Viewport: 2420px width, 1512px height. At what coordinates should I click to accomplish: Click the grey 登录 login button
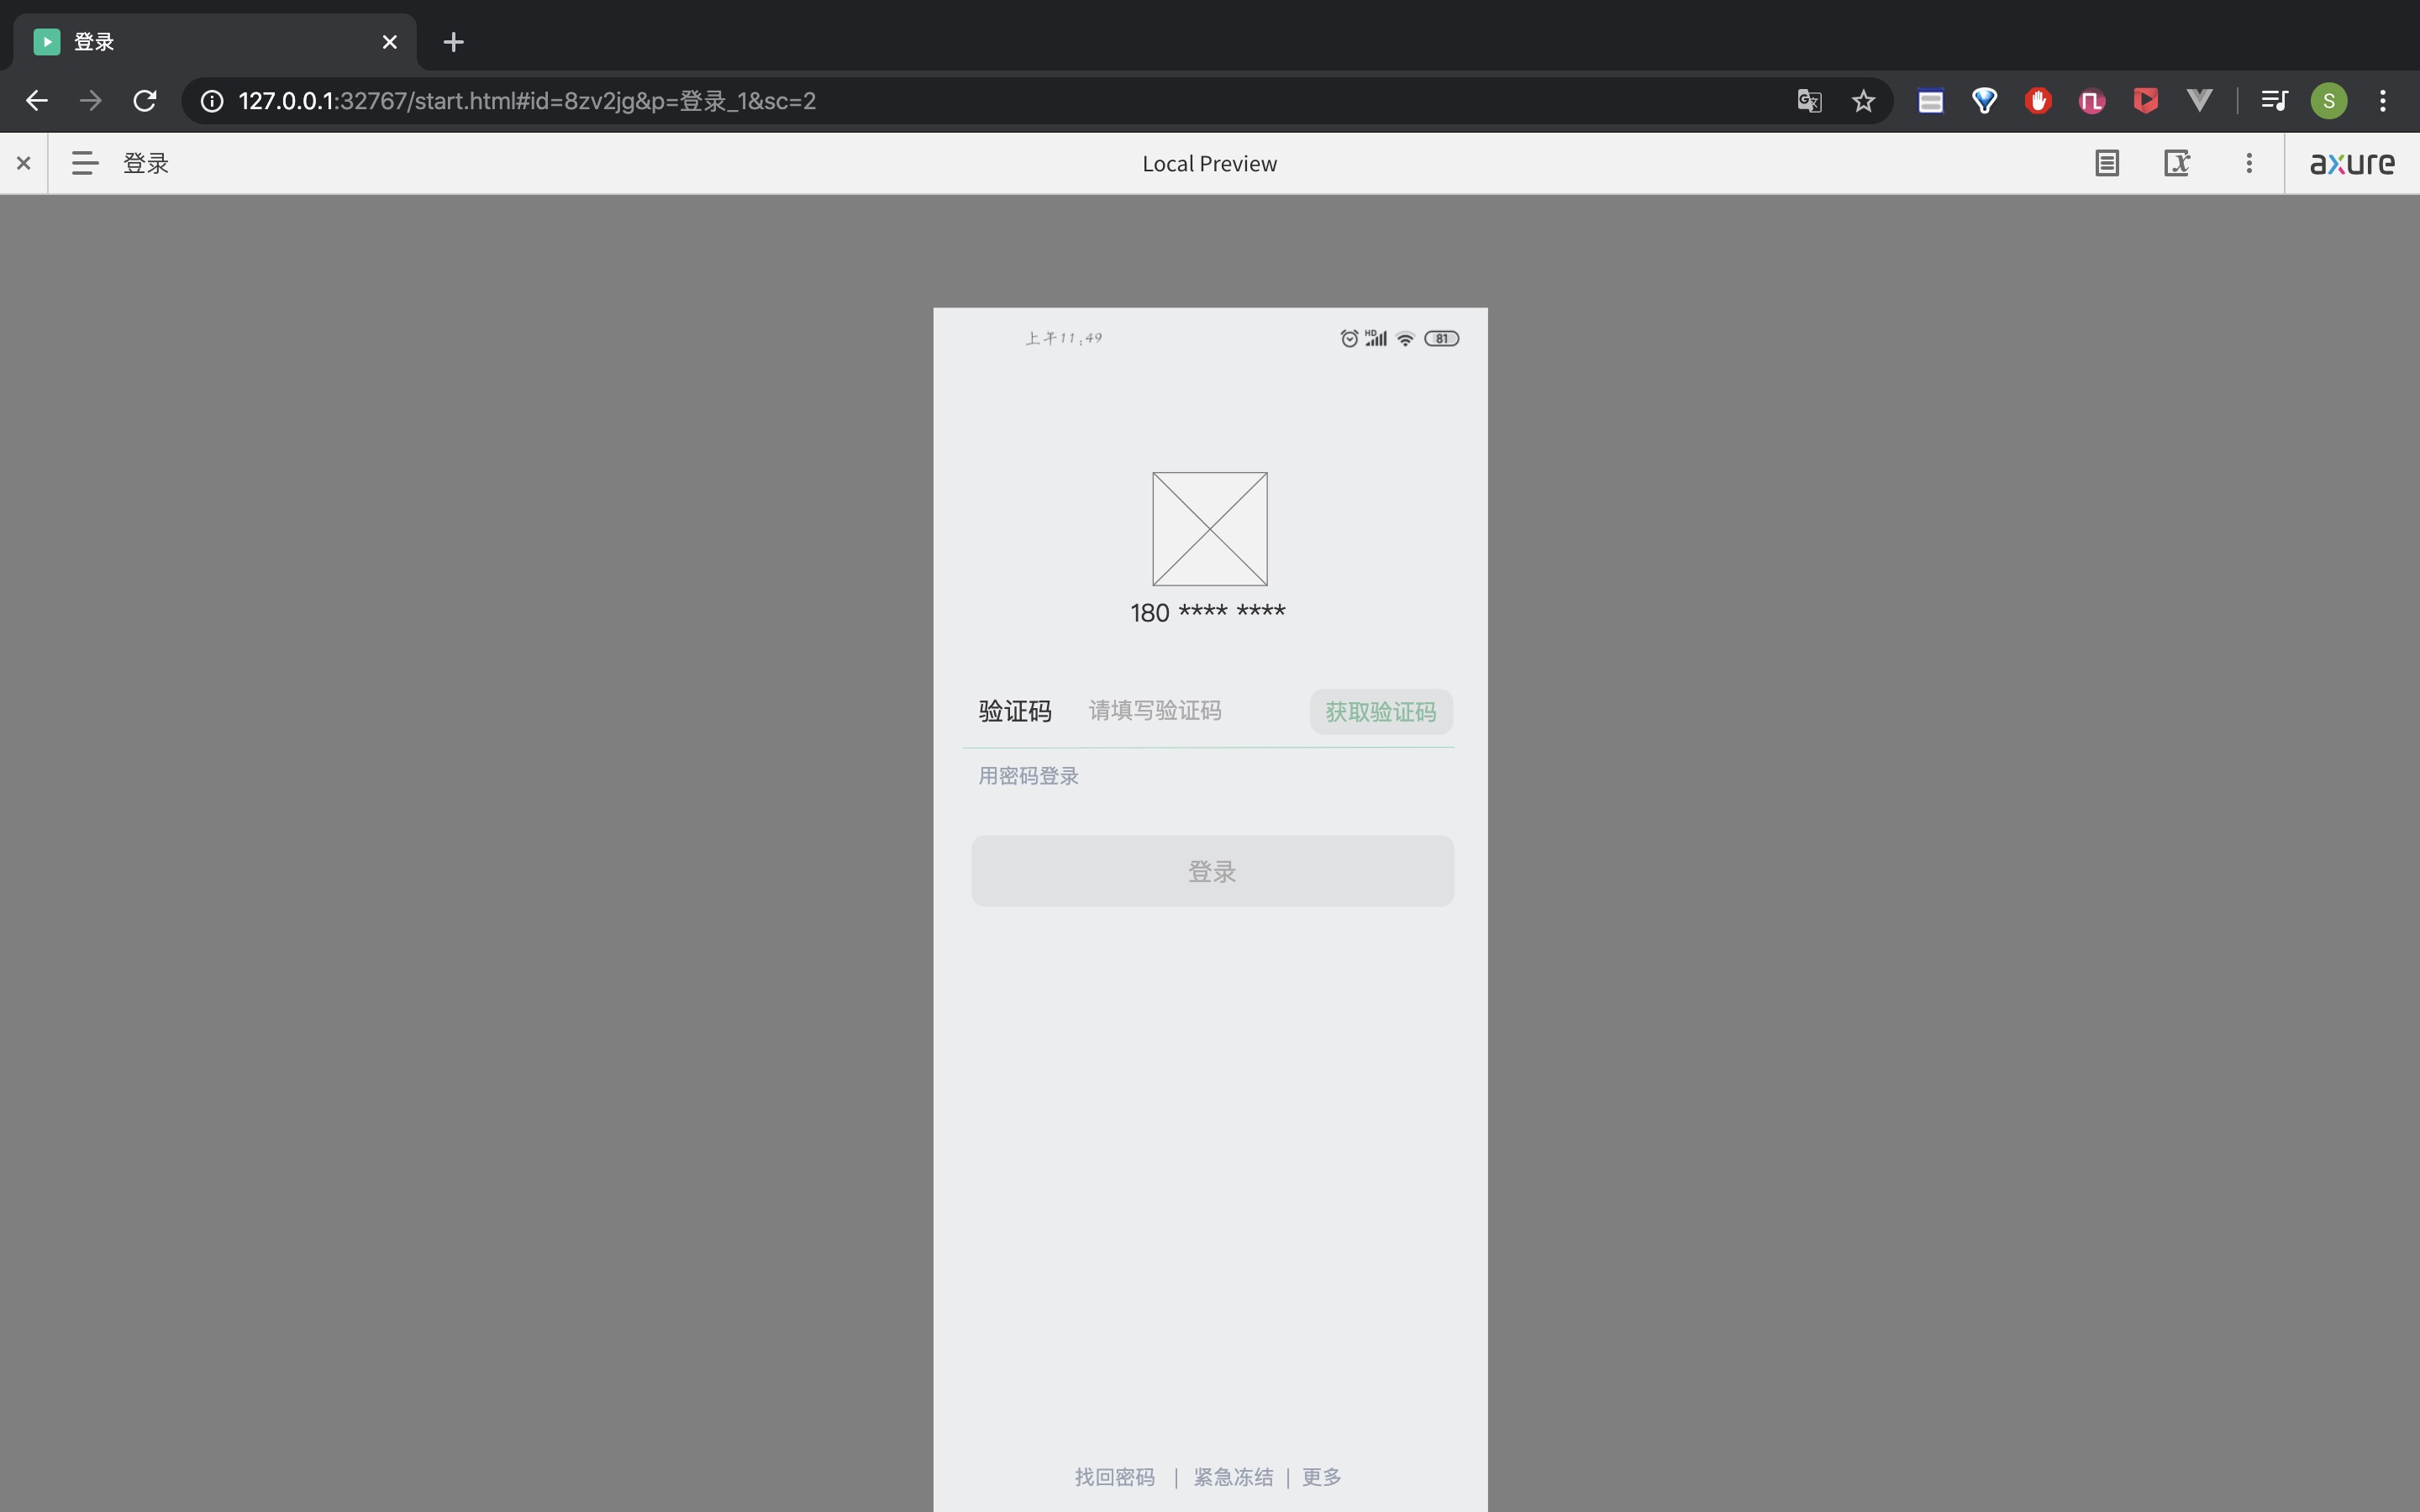[1212, 871]
